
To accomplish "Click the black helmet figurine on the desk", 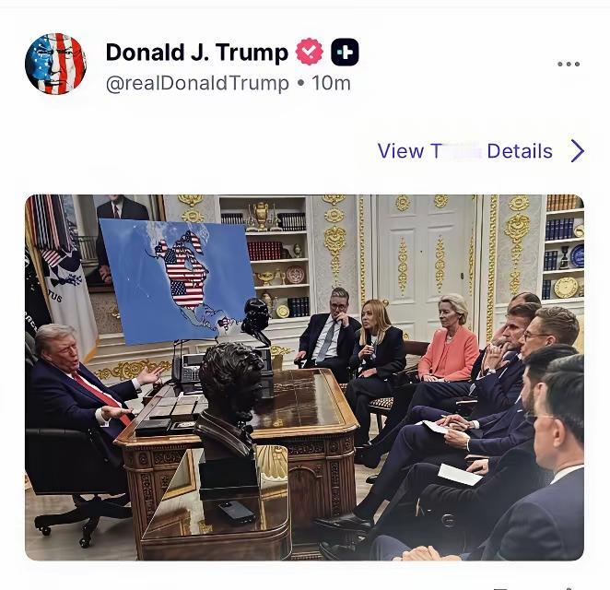I will pos(255,321).
